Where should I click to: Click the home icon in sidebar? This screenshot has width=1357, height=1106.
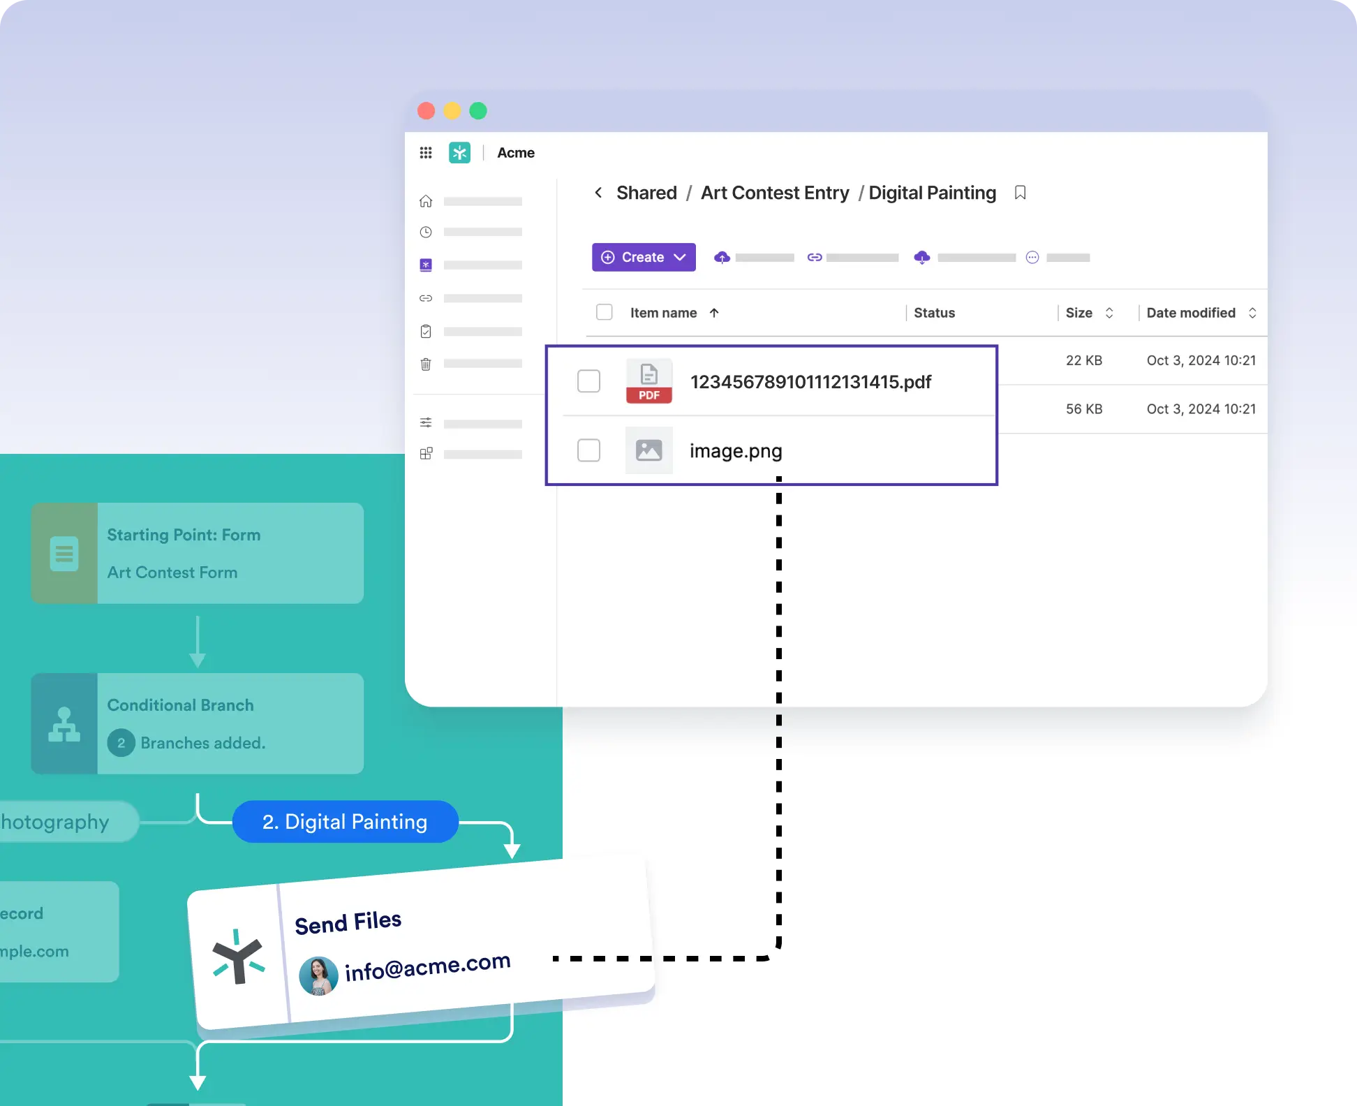click(426, 202)
